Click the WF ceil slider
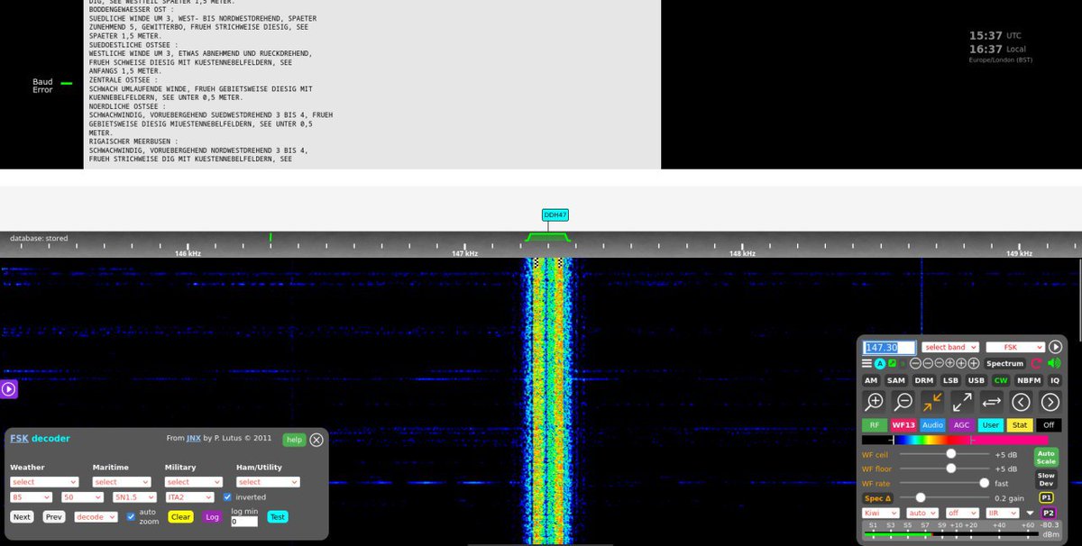This screenshot has height=546, width=1082. coord(944,454)
